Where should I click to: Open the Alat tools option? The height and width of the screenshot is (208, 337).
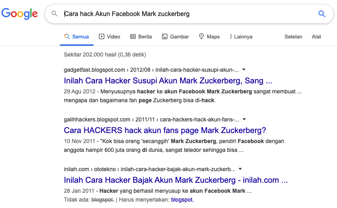[317, 36]
